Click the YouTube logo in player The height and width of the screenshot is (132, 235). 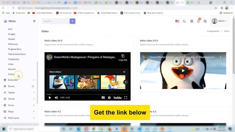[117, 98]
